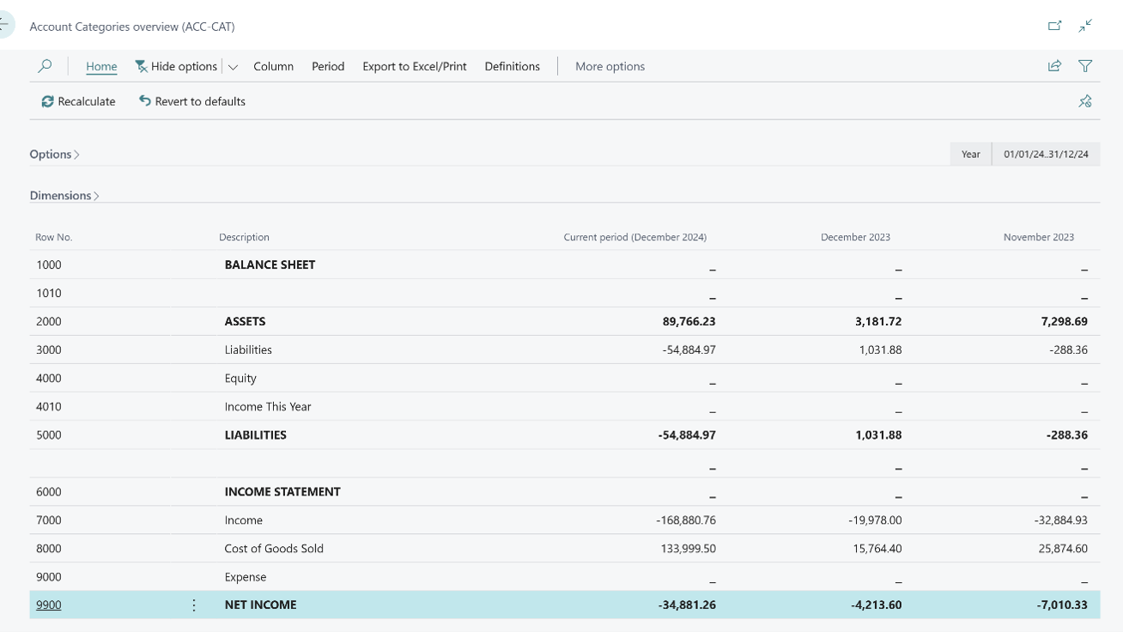This screenshot has width=1123, height=632.
Task: Click the Revert to defaults arrow icon
Action: [x=145, y=101]
